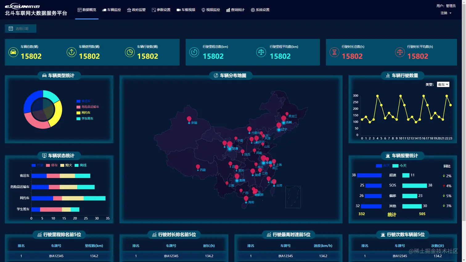Click the 速度(km/h) column header
Image resolution: width=466 pixels, height=262 pixels.
[x=323, y=246]
